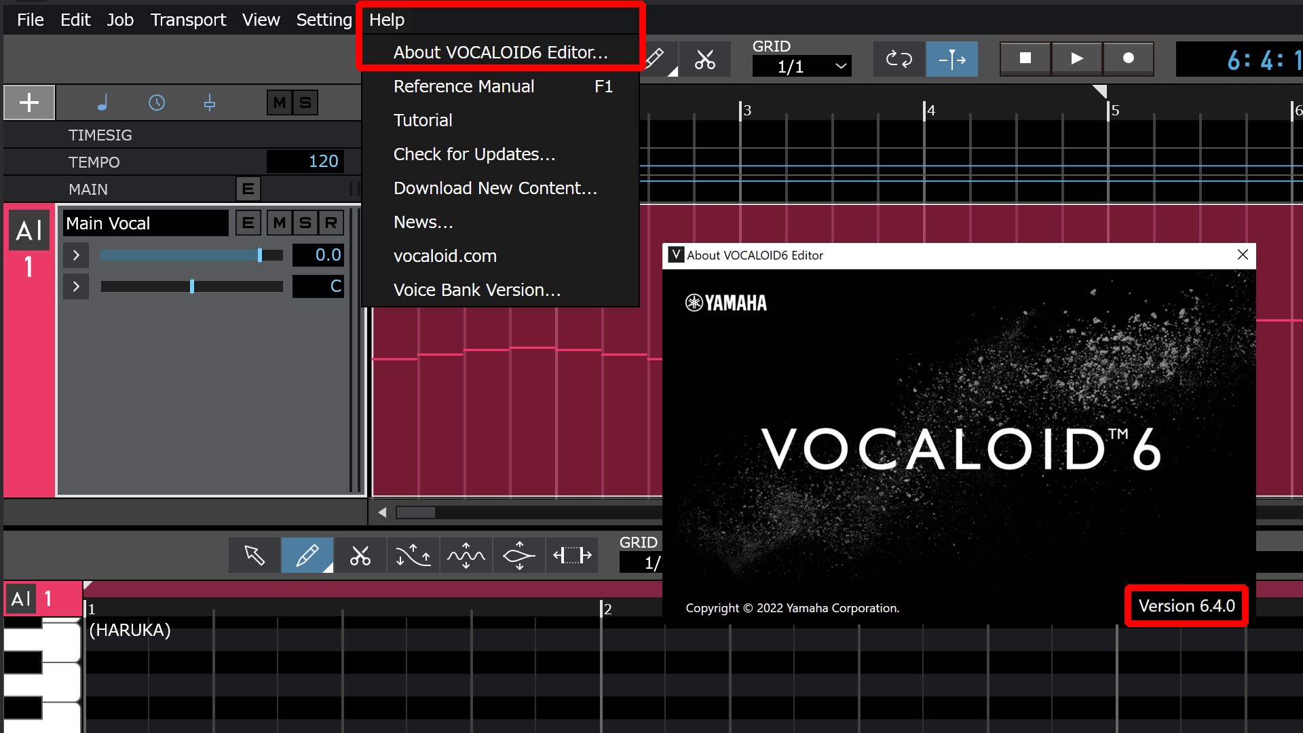The width and height of the screenshot is (1303, 733).
Task: Select the Pointer tool in the lower toolbar
Action: click(254, 555)
